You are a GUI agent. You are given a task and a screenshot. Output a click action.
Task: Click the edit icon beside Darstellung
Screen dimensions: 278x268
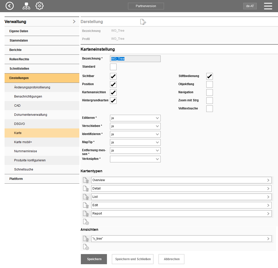point(143,22)
